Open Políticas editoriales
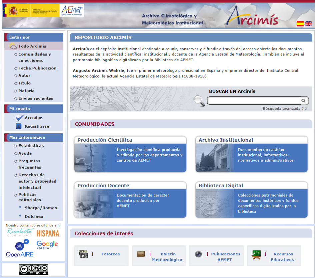 click(30, 197)
